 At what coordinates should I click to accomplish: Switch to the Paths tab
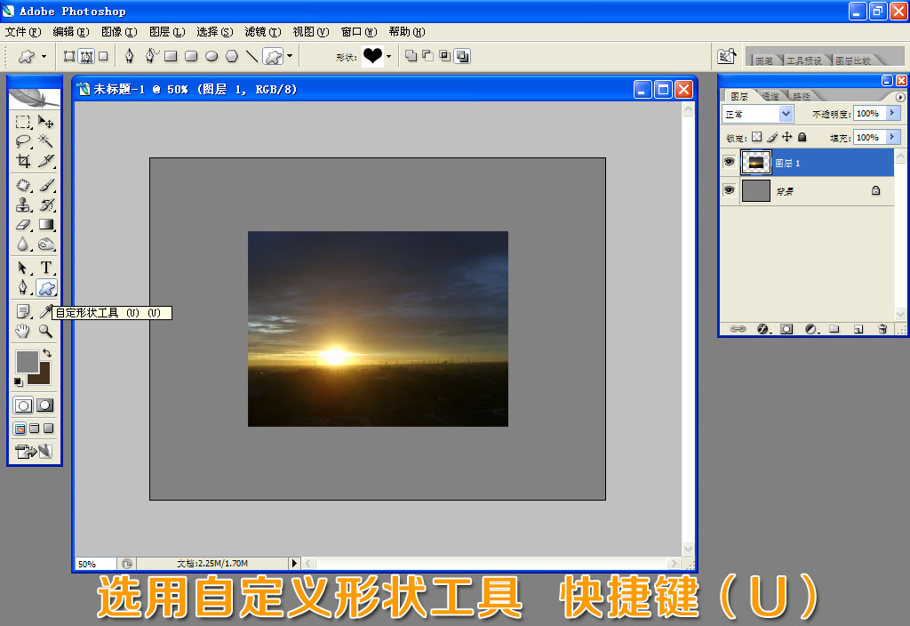pos(802,96)
